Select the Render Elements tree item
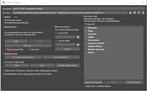147x91 pixels. pos(96,49)
